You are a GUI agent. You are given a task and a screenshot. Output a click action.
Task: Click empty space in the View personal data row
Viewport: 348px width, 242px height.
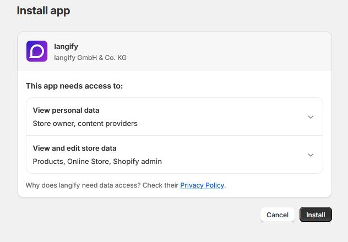[x=222, y=117]
